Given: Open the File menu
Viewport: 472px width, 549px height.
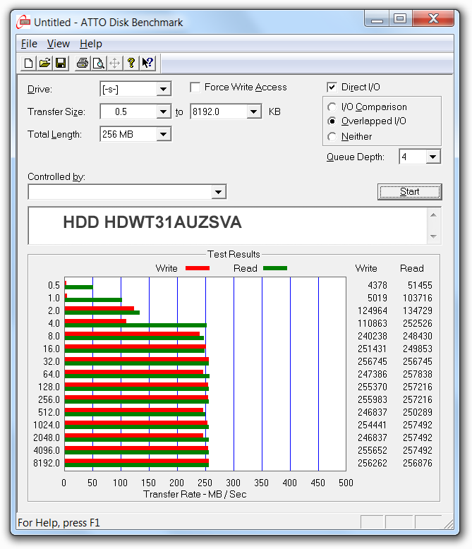Looking at the screenshot, I should (x=29, y=44).
